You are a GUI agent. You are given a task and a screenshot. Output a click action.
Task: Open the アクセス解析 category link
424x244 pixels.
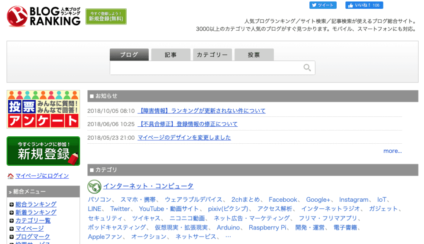pos(275,209)
